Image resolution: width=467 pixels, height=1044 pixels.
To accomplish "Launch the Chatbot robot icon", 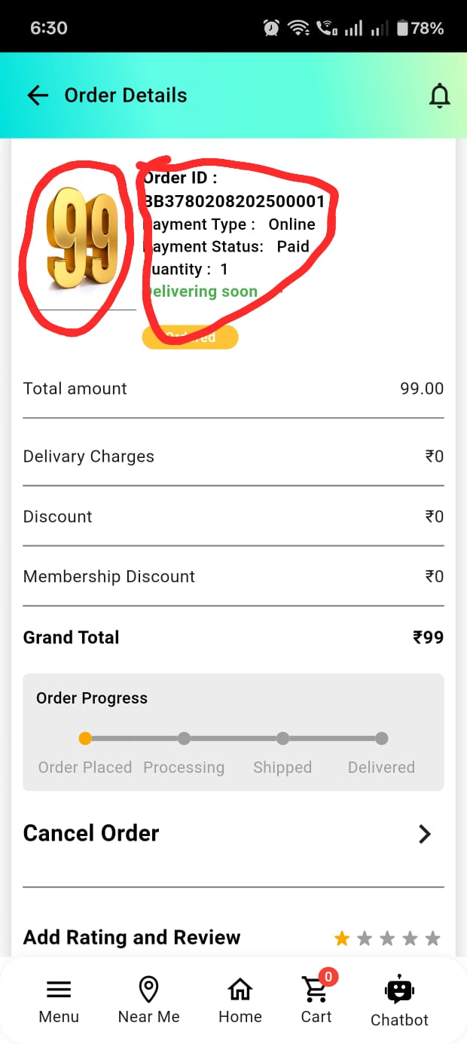I will (x=399, y=991).
